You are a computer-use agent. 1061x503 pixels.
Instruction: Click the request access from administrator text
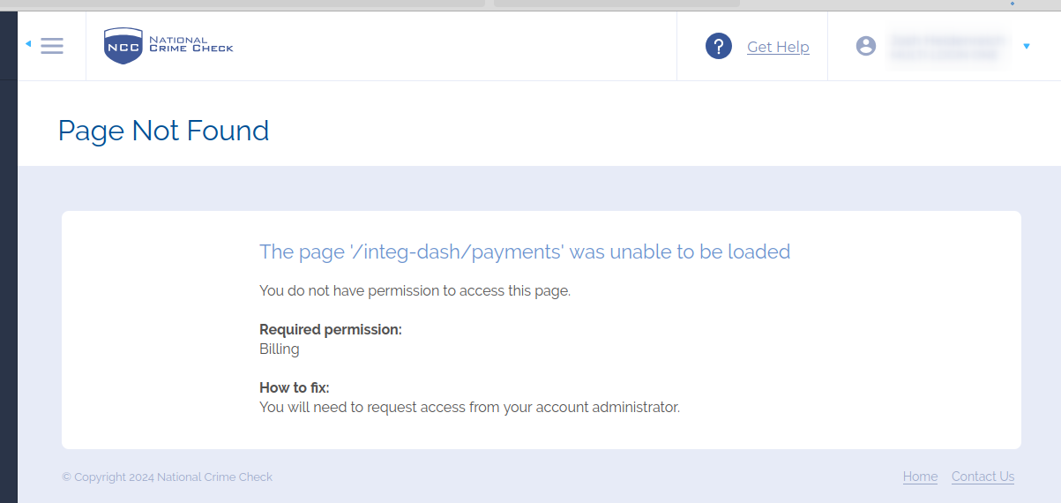(469, 408)
